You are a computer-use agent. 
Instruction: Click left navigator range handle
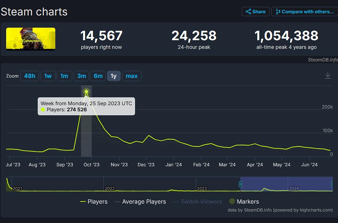(x=240, y=184)
